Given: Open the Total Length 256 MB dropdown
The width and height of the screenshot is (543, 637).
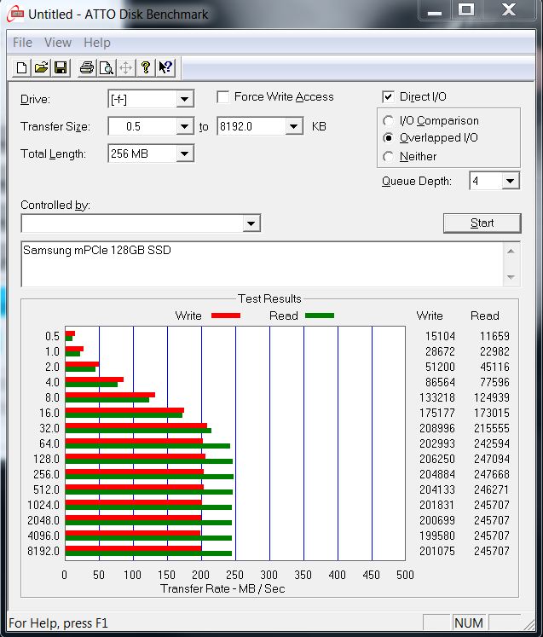Looking at the screenshot, I should (x=184, y=154).
